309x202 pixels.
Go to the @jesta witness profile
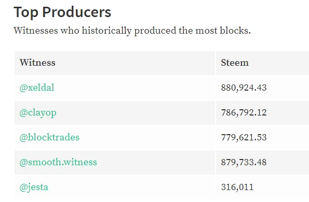click(34, 187)
